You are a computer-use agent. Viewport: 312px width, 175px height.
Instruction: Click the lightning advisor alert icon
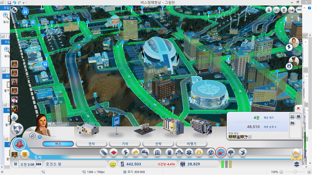(289, 47)
